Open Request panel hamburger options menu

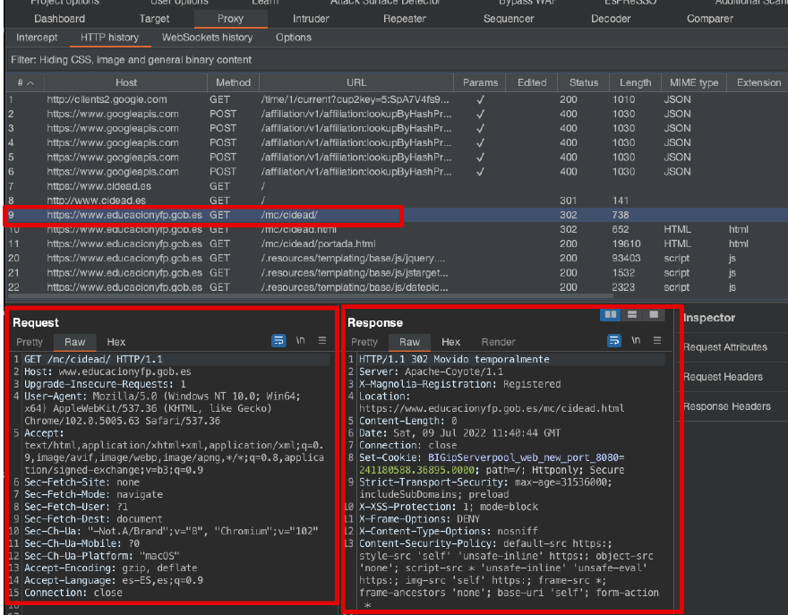pyautogui.click(x=322, y=341)
